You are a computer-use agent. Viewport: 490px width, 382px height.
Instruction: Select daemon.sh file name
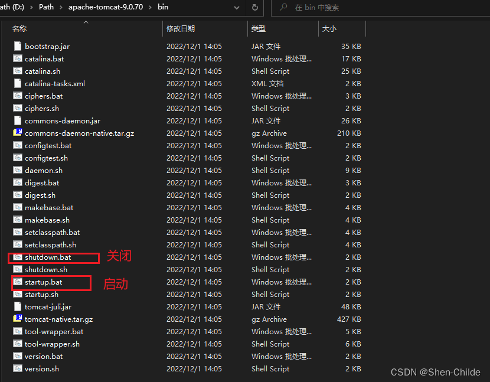click(x=44, y=171)
